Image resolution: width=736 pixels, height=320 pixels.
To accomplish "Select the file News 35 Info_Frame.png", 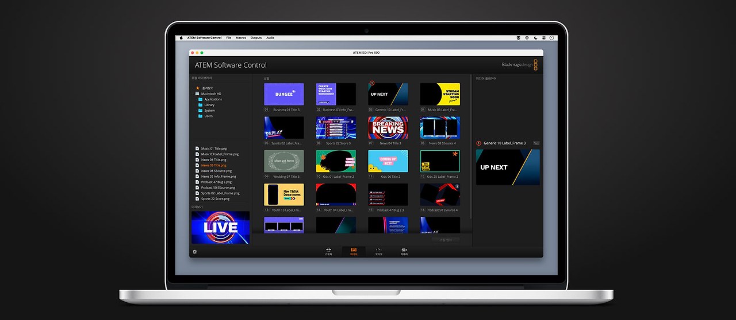I will click(216, 177).
